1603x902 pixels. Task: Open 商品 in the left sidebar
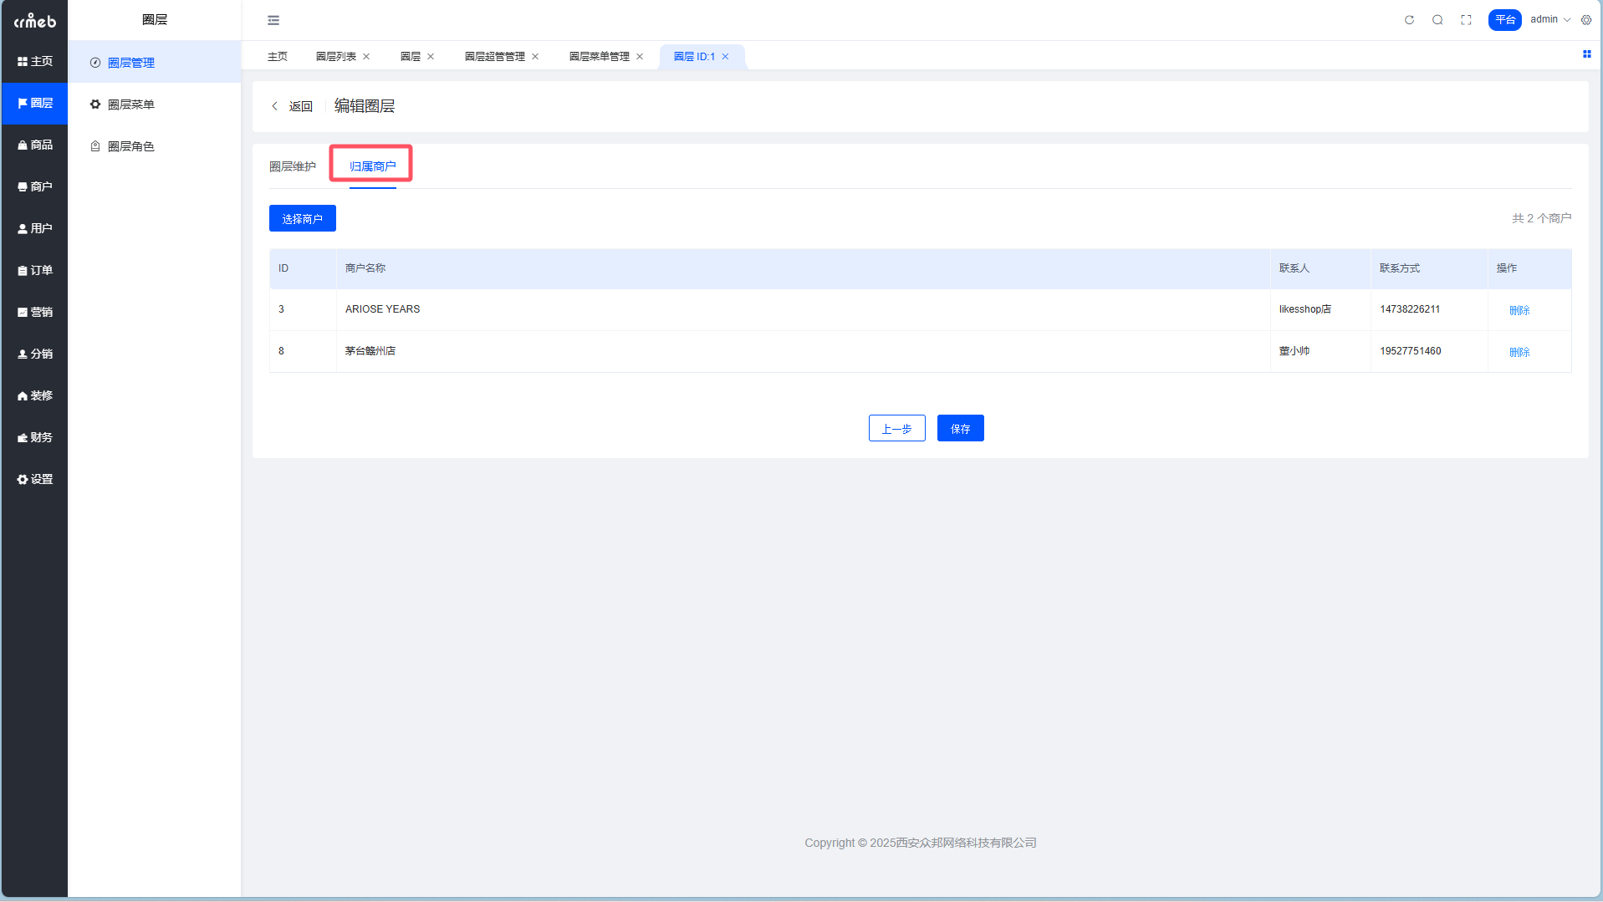[x=35, y=145]
